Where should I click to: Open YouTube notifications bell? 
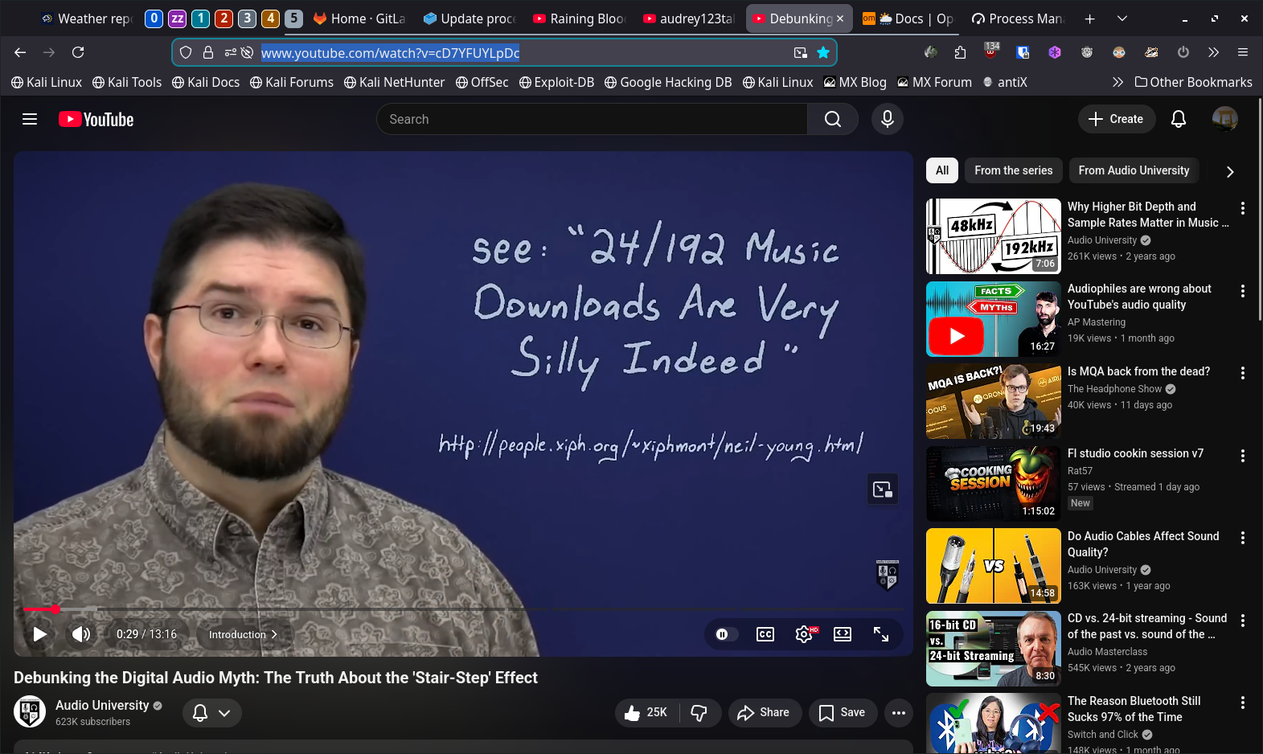coord(1178,119)
